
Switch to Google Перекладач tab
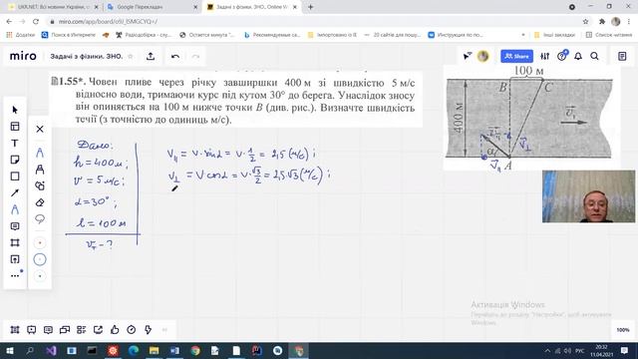[x=152, y=7]
